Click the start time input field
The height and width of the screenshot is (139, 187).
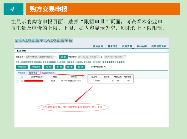click(x=87, y=57)
